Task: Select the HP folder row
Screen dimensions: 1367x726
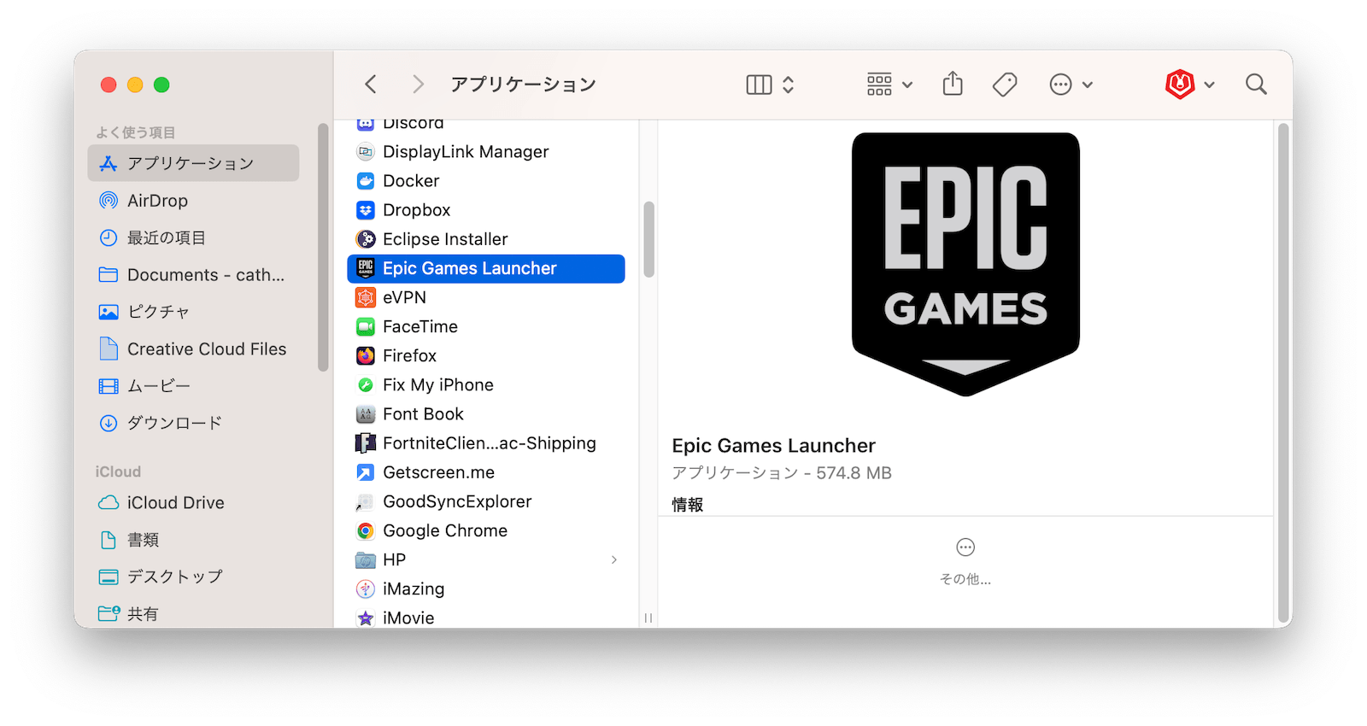Action: [486, 559]
